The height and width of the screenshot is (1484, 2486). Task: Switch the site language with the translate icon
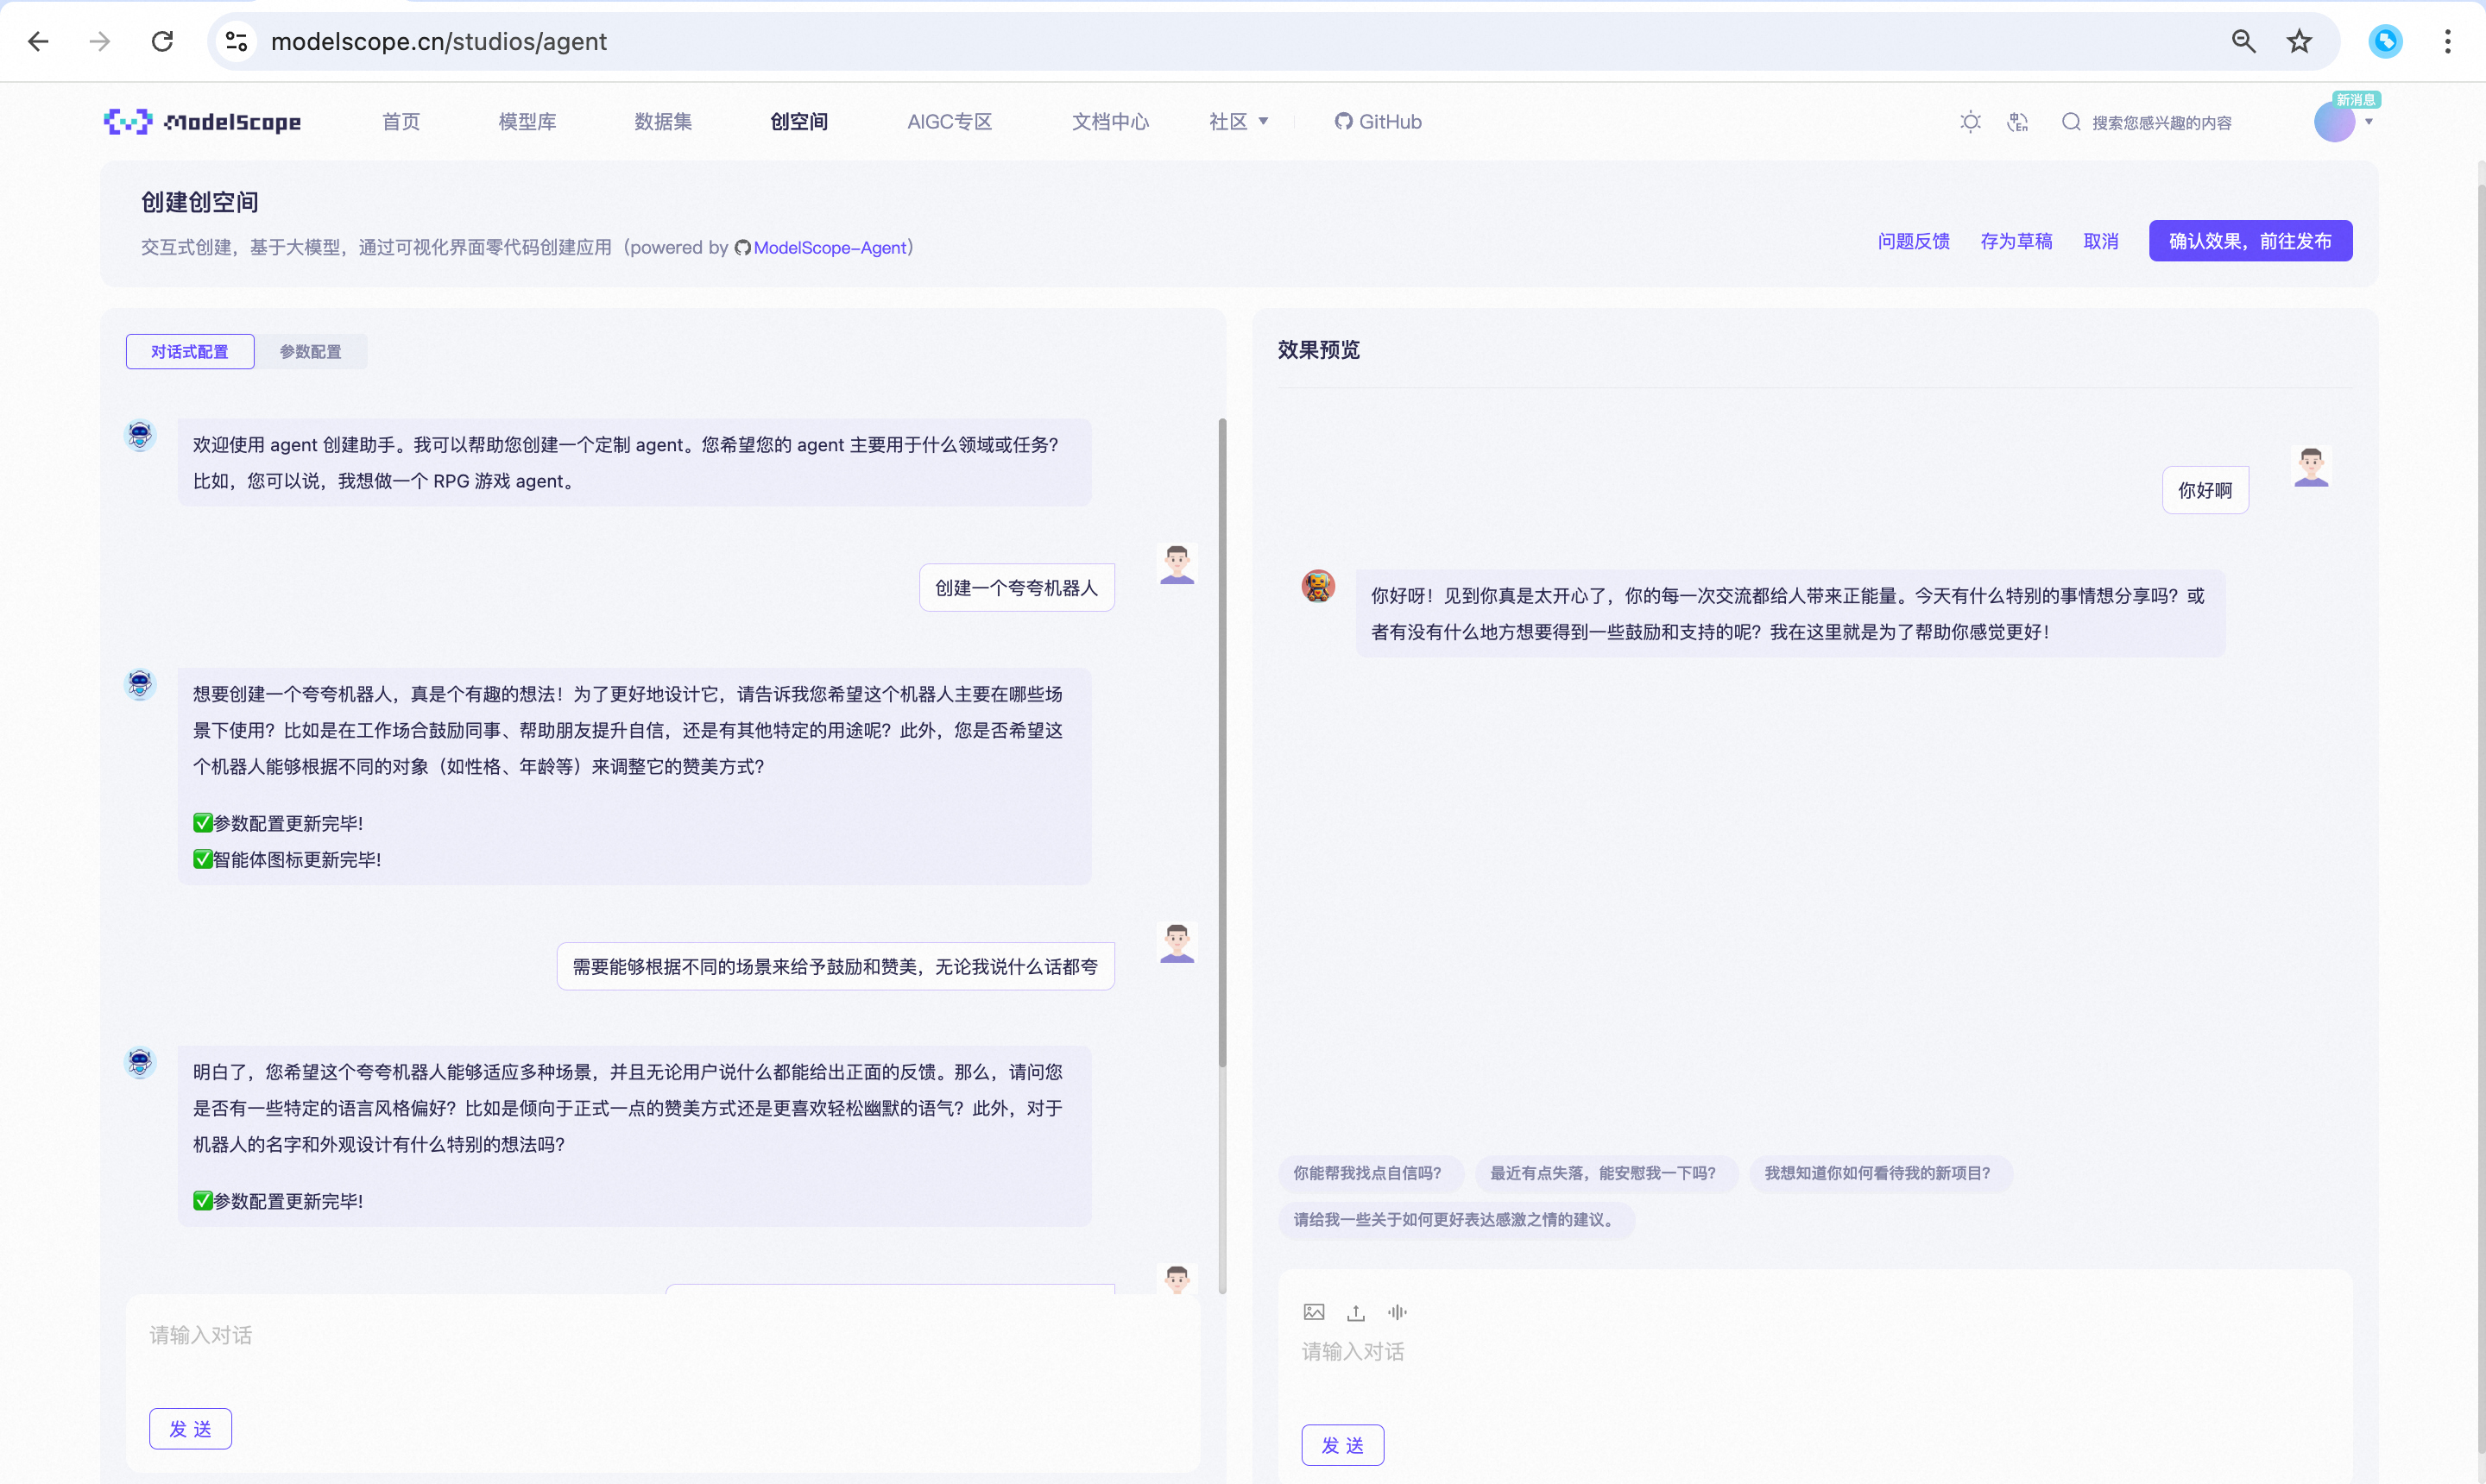pyautogui.click(x=2018, y=122)
